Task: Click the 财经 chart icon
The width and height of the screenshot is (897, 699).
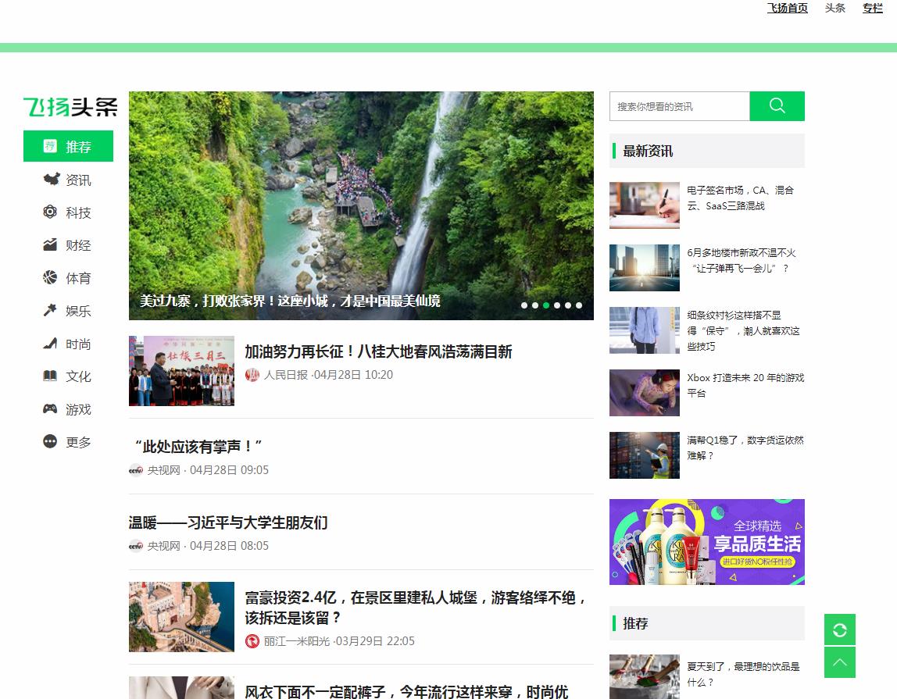Action: tap(50, 244)
